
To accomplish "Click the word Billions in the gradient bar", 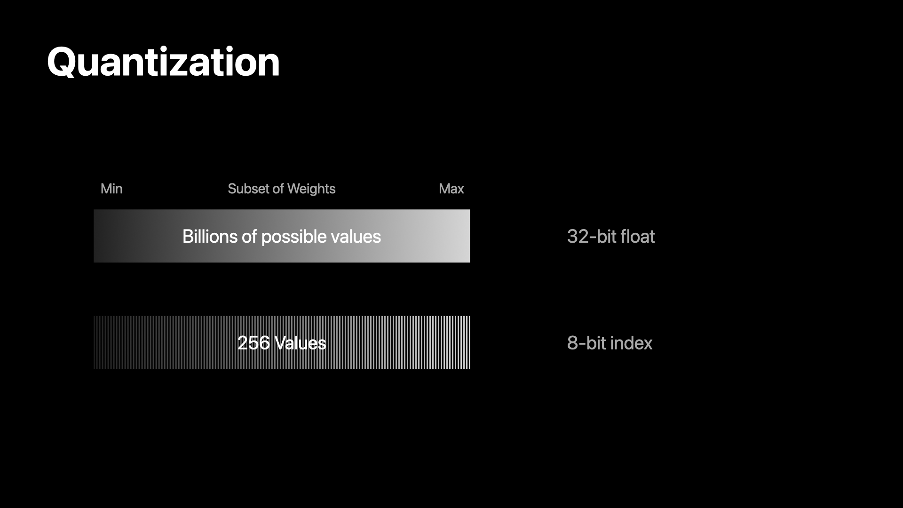I will click(x=210, y=236).
